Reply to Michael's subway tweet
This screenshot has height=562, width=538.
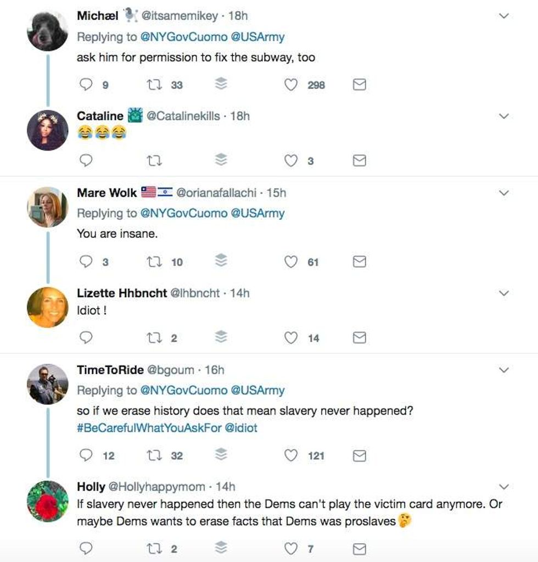(86, 85)
